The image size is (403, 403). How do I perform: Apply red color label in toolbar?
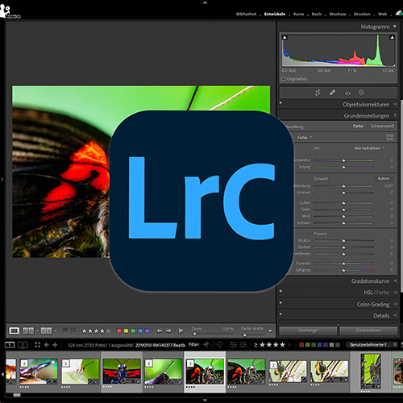click(119, 330)
